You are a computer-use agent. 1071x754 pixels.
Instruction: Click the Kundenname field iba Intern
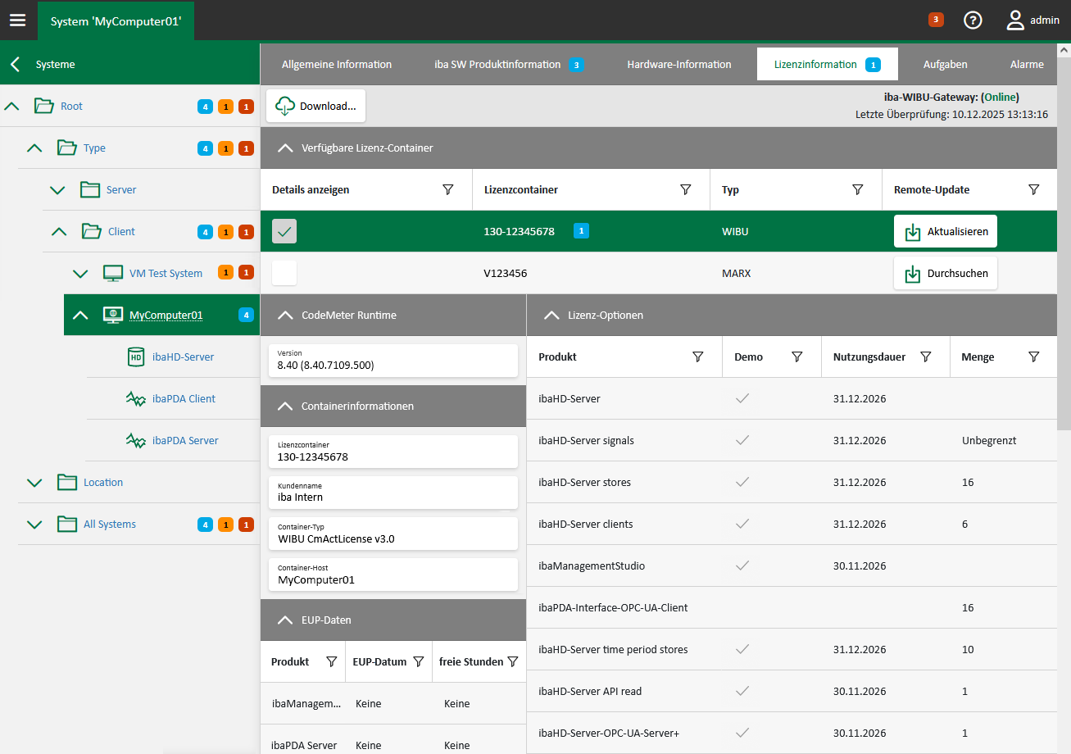(393, 493)
